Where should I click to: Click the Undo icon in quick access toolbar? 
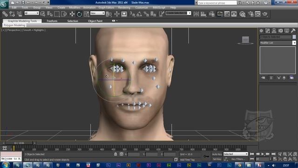[x=28, y=2]
